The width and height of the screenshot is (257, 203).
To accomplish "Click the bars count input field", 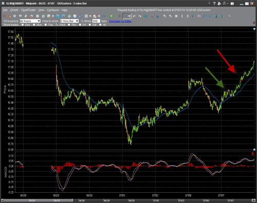I will [96, 21].
